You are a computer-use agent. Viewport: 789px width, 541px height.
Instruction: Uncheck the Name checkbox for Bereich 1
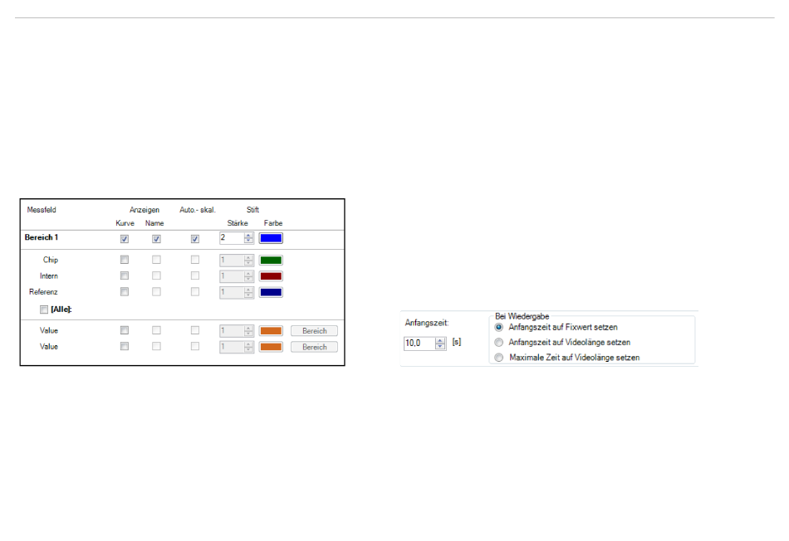coord(156,239)
